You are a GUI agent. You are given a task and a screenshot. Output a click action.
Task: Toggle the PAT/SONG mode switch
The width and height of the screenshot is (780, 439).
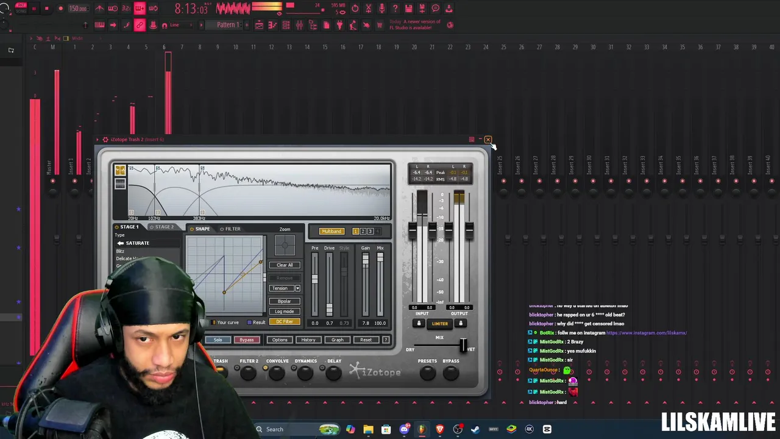tap(21, 8)
